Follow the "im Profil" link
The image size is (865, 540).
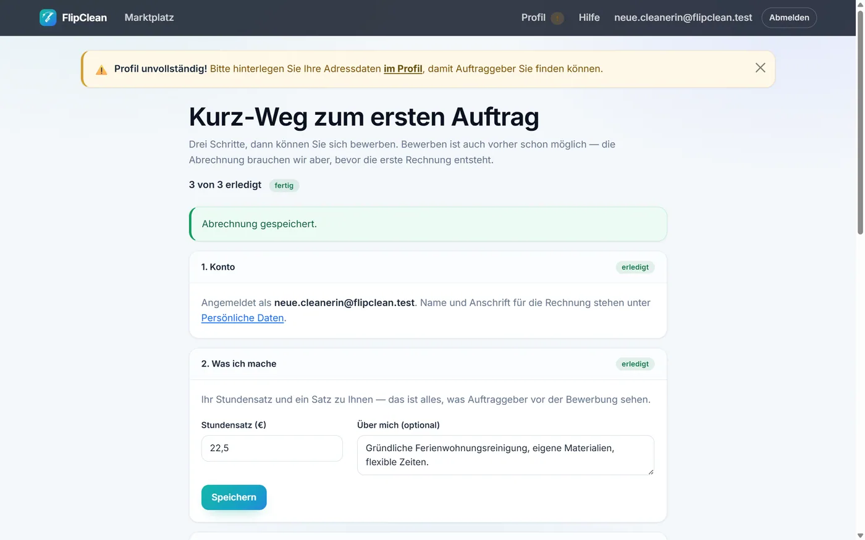(403, 69)
